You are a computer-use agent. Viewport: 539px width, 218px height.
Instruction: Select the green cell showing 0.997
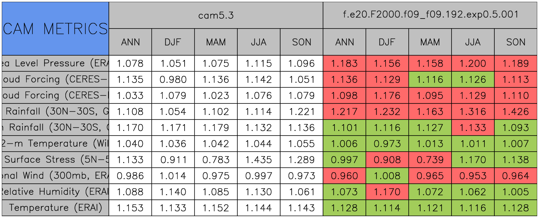point(344,159)
